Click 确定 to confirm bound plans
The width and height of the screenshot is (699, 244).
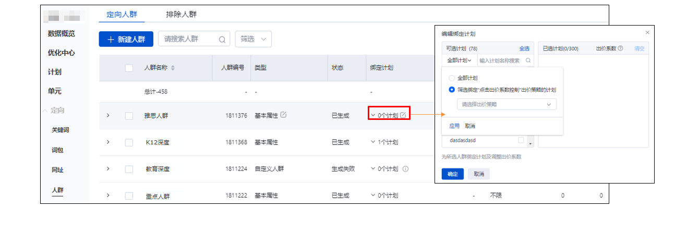point(452,174)
